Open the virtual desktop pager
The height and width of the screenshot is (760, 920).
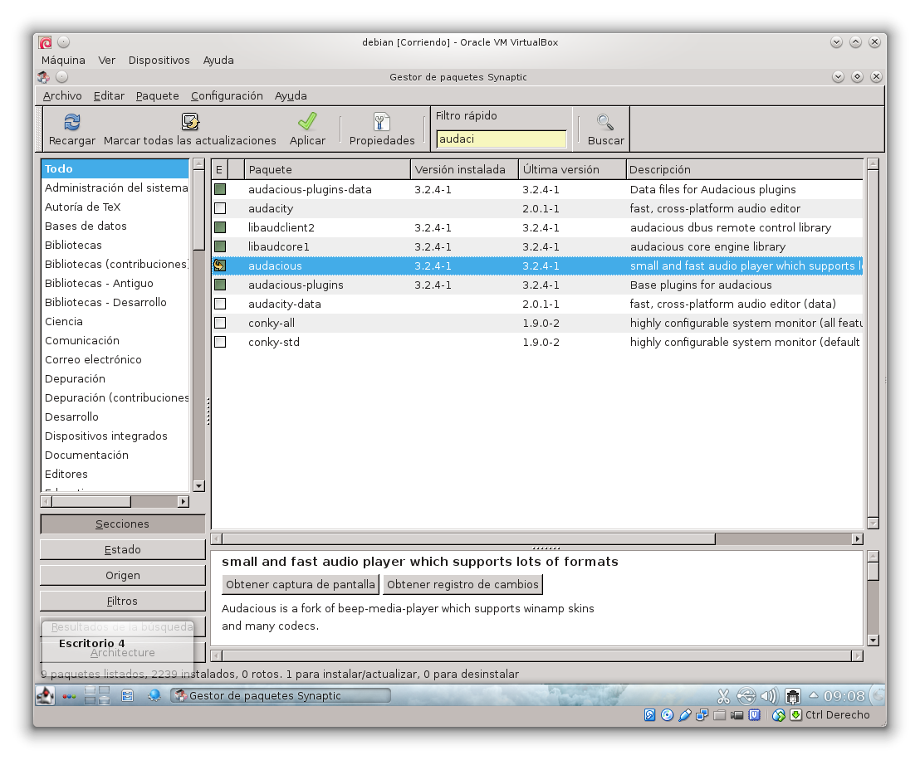97,695
